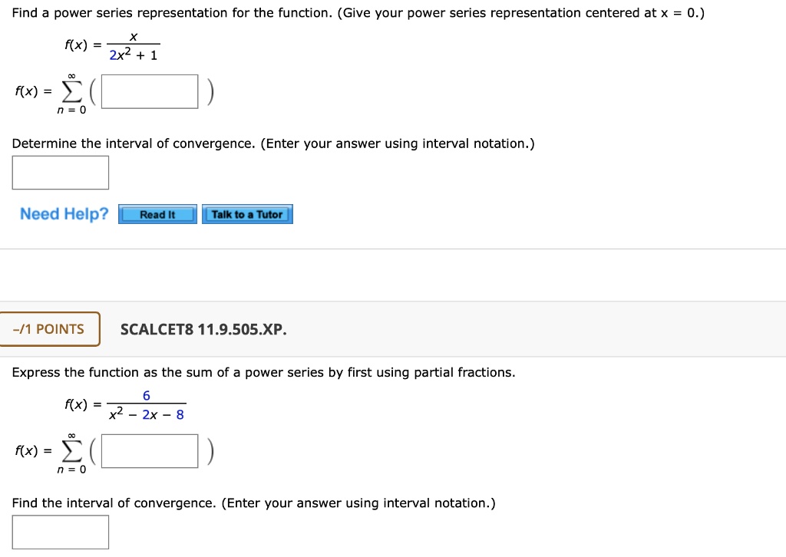Click the infinity symbol above the first sigma
Screen dimensions: 786x557
coord(71,74)
